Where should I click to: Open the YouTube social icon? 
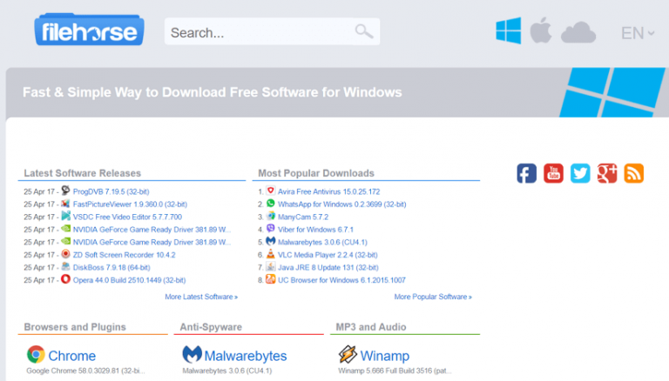553,173
